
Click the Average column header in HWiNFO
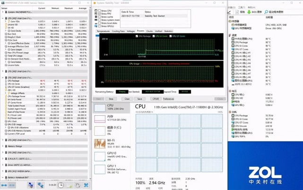[x=82, y=9]
